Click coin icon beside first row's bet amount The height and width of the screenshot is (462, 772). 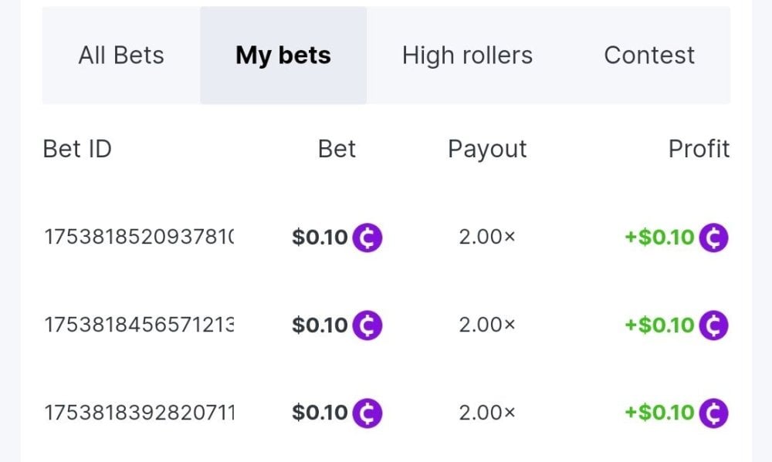click(x=367, y=238)
